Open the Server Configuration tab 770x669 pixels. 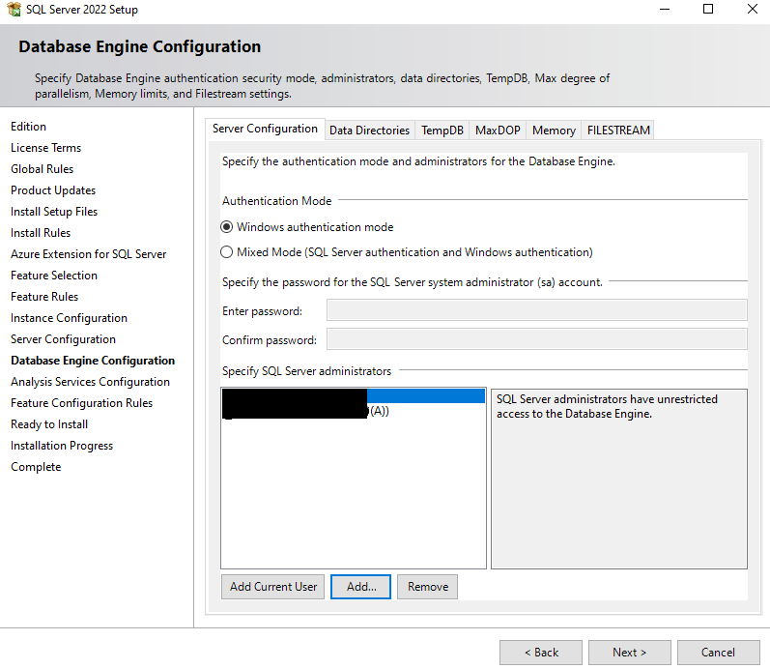coord(265,129)
